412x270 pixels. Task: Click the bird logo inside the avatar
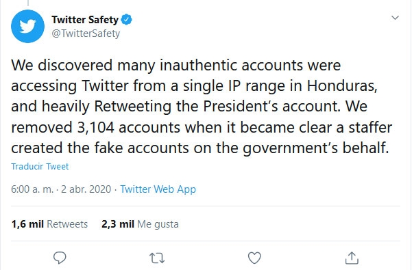27,26
